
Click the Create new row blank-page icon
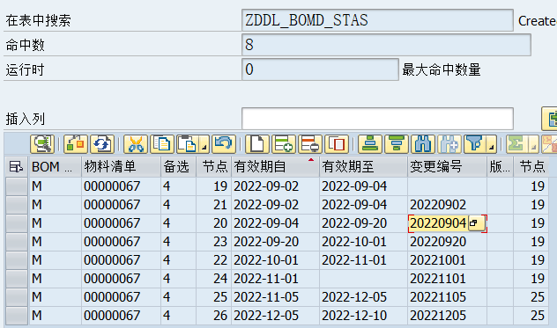pyautogui.click(x=257, y=144)
